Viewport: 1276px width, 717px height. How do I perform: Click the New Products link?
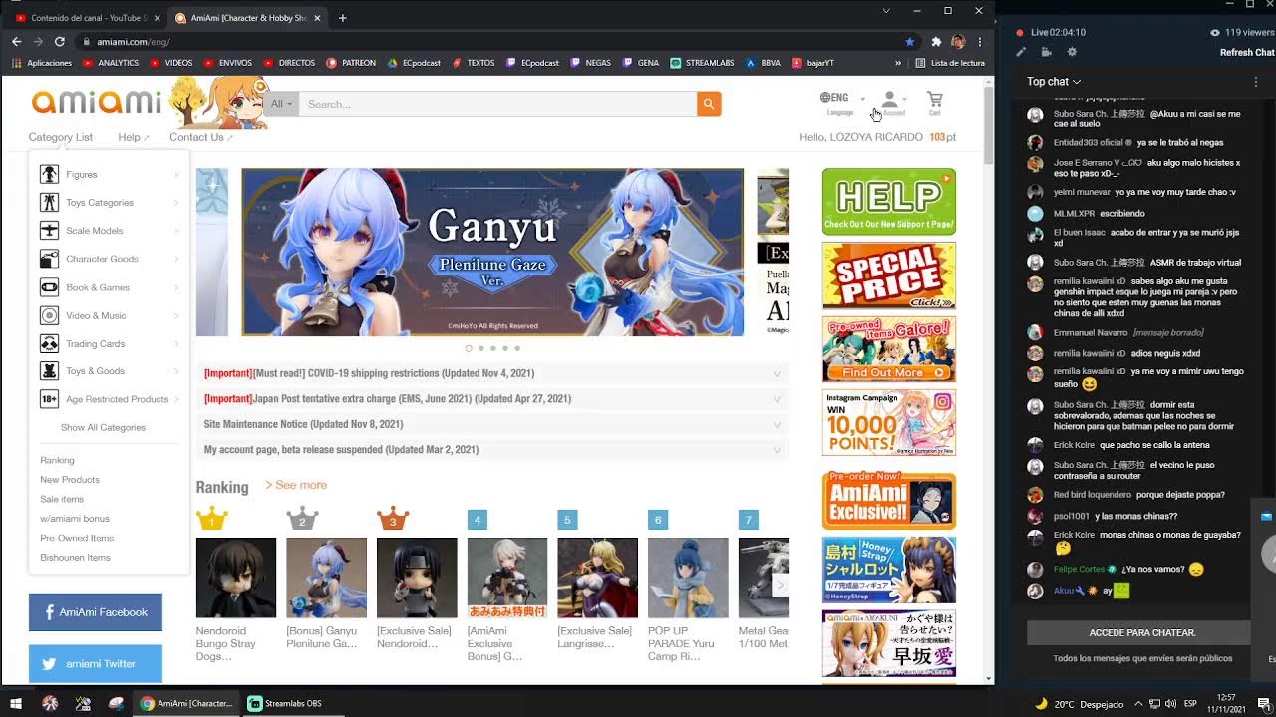tap(70, 480)
